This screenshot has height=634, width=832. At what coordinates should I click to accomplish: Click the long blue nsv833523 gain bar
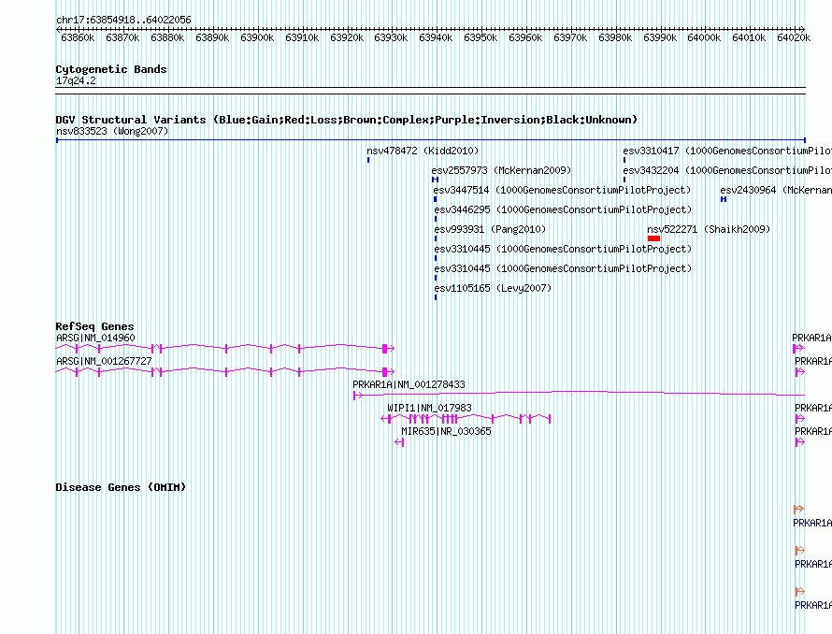[x=431, y=140]
